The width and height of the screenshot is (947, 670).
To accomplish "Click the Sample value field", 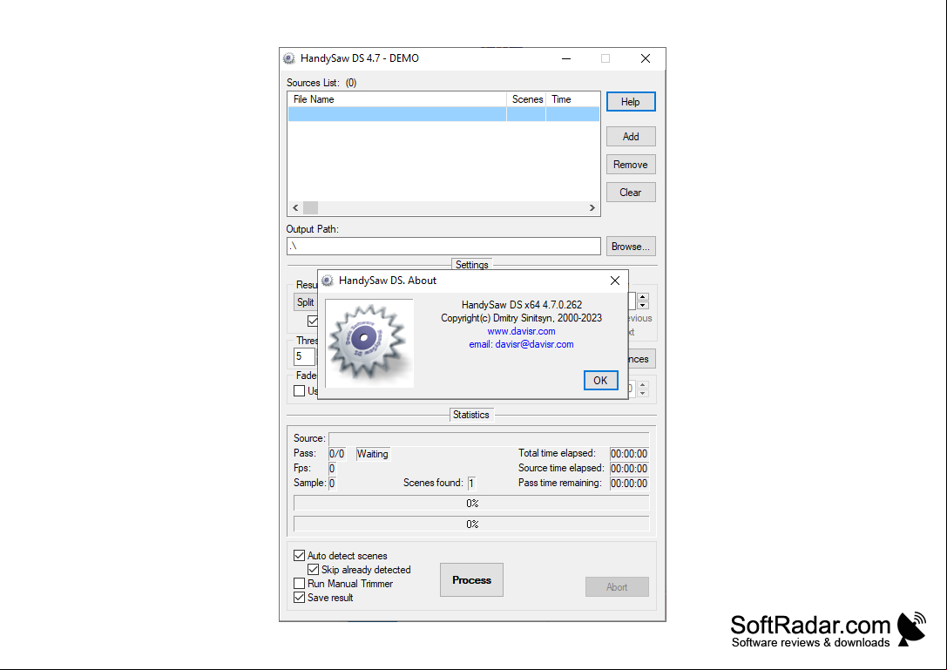I will (332, 484).
